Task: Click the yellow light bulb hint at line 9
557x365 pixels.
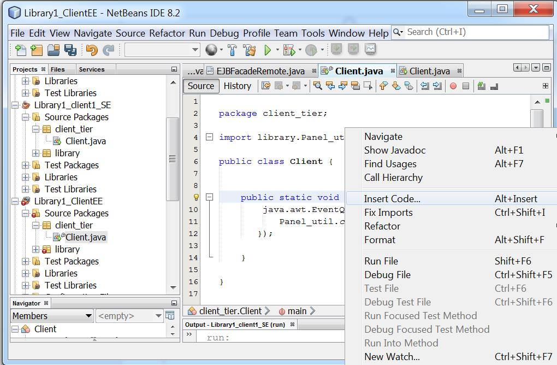Action: [x=195, y=197]
